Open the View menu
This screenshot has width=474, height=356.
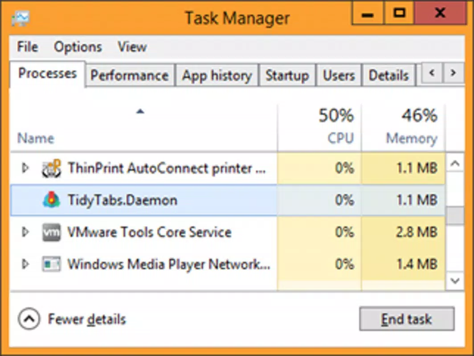pyautogui.click(x=132, y=47)
